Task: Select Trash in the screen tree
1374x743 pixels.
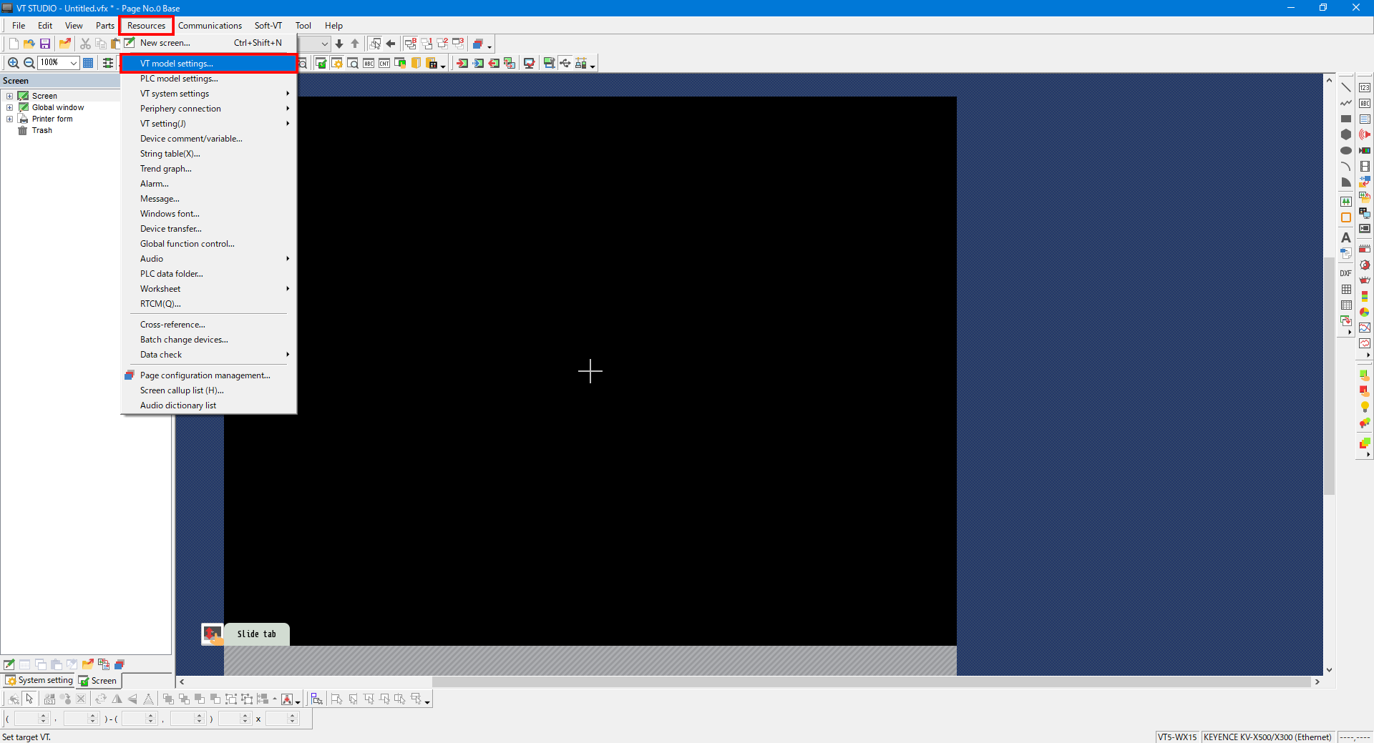Action: (42, 130)
